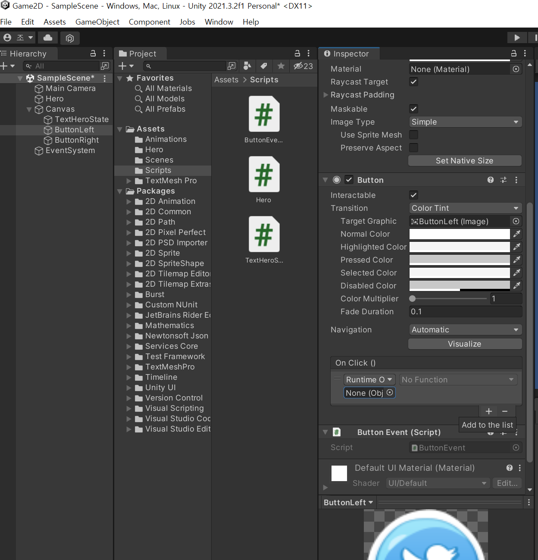The height and width of the screenshot is (560, 538).
Task: Lock the Inspector panel
Action: coord(513,53)
